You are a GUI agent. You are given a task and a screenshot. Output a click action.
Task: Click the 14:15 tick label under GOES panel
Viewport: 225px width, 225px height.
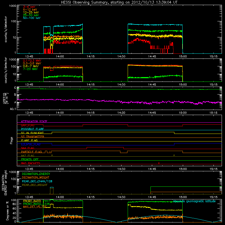[x=91, y=113]
